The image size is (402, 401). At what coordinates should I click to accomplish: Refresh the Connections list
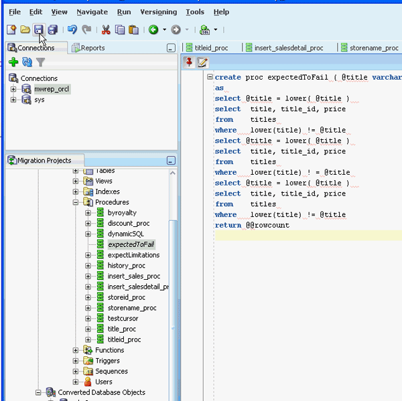27,62
